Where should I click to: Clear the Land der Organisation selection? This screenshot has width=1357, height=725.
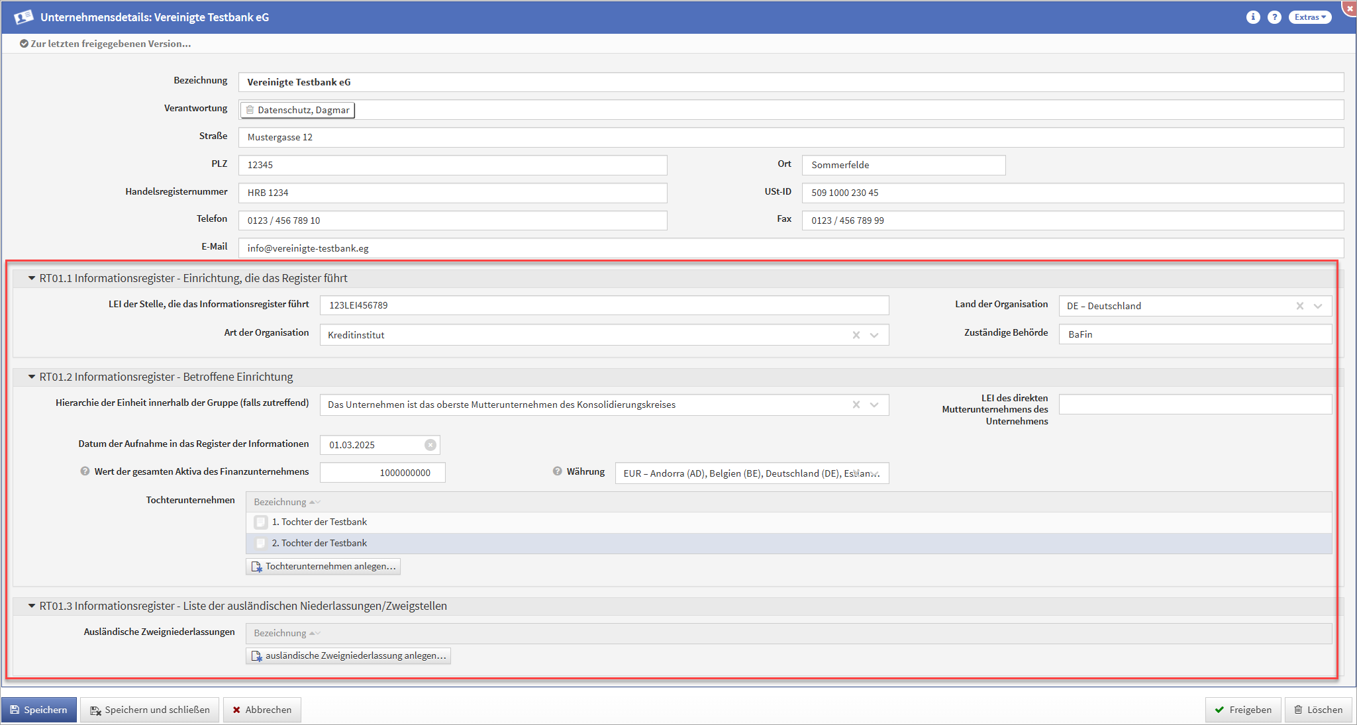[x=1299, y=306]
